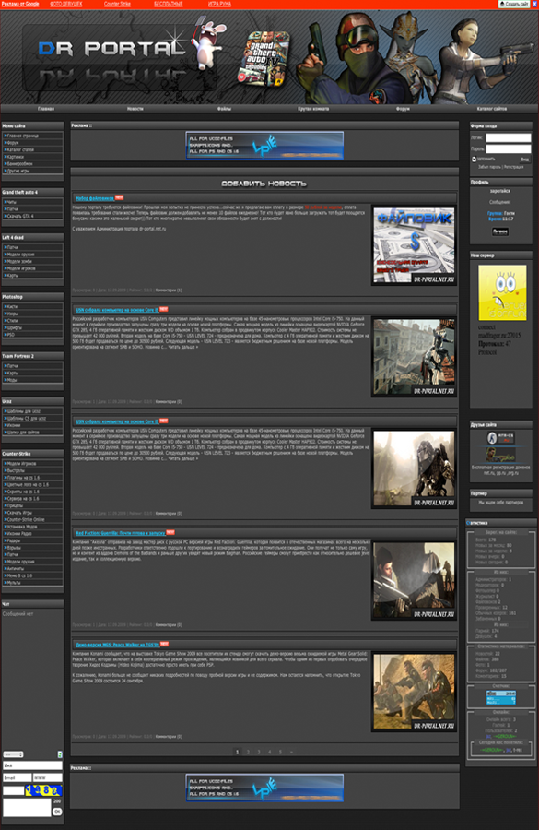Go to page 2 in pagination
This screenshot has height=830, width=539.
248,752
